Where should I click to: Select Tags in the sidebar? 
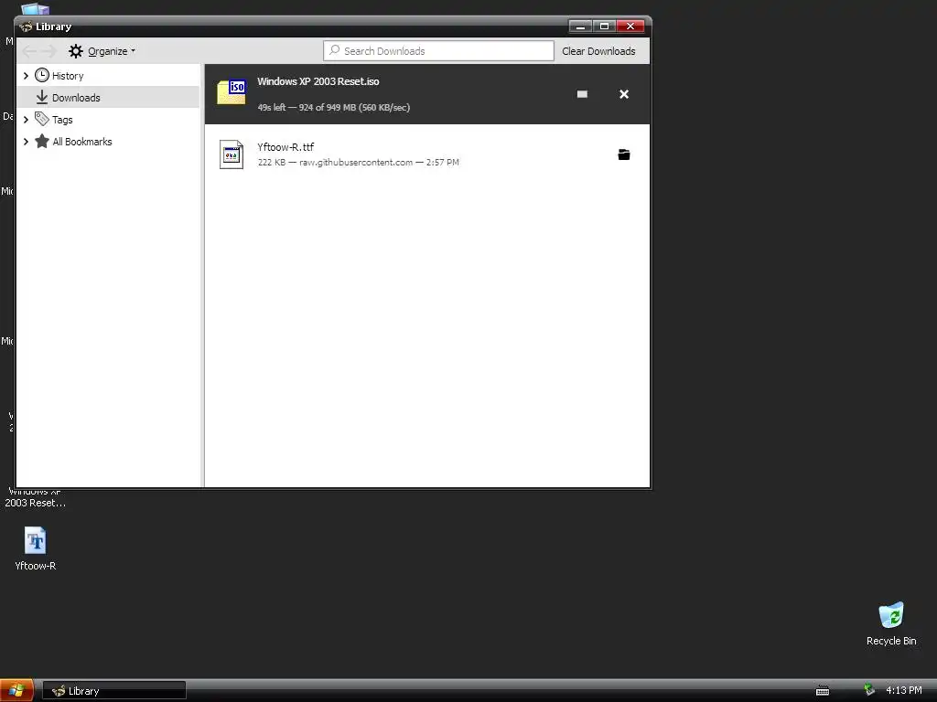(62, 120)
